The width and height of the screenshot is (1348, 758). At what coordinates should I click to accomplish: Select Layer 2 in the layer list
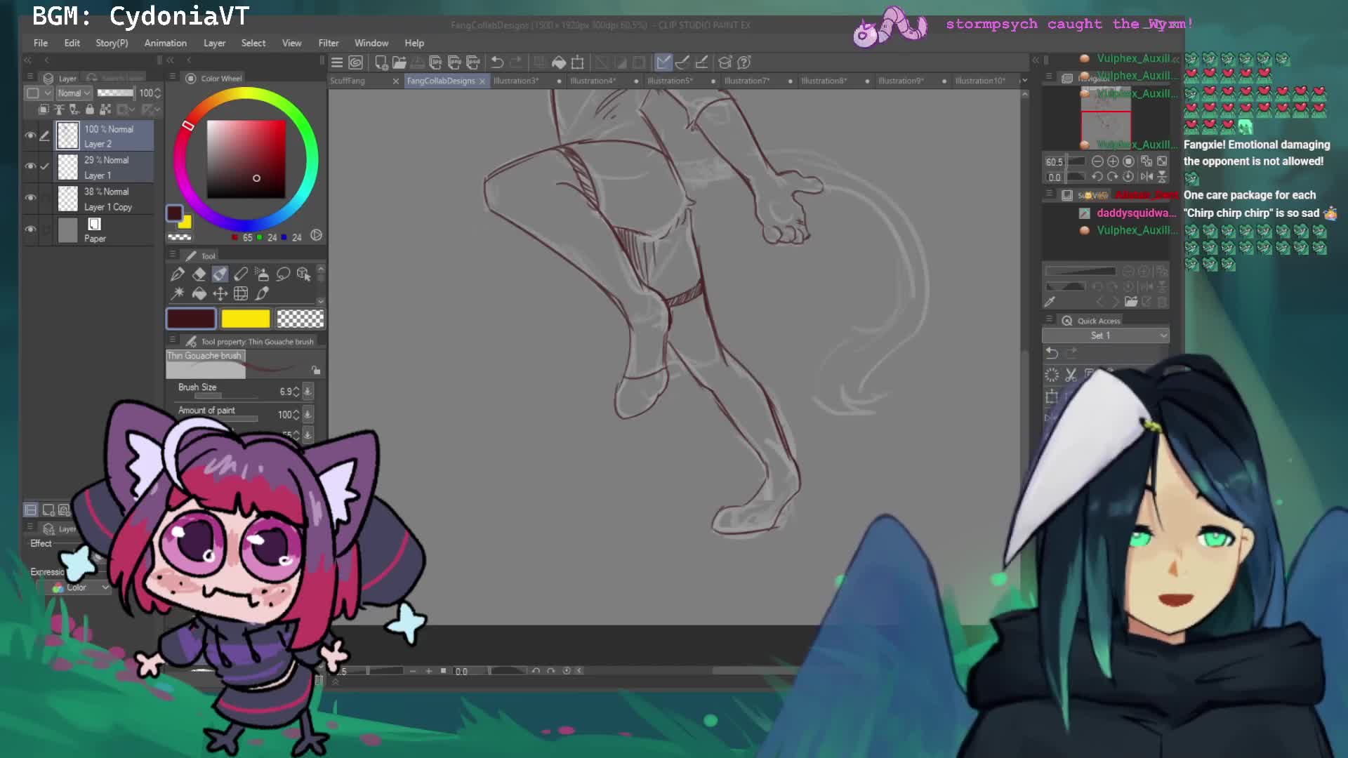[x=105, y=136]
